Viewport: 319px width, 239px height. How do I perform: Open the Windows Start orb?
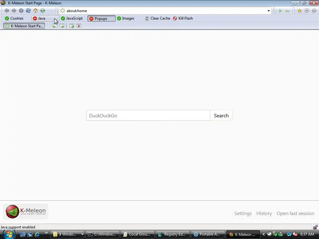pyautogui.click(x=9, y=234)
